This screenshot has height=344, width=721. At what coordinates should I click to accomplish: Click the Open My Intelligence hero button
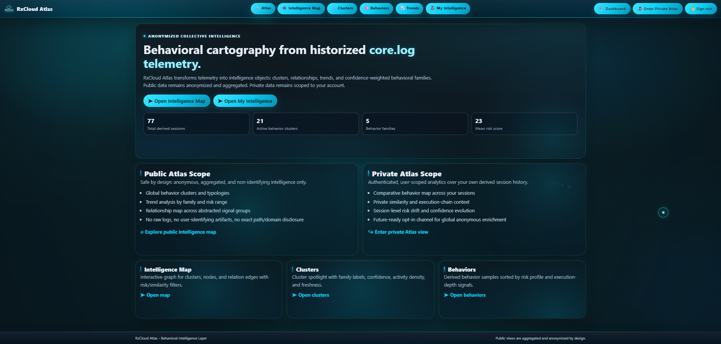tap(245, 101)
